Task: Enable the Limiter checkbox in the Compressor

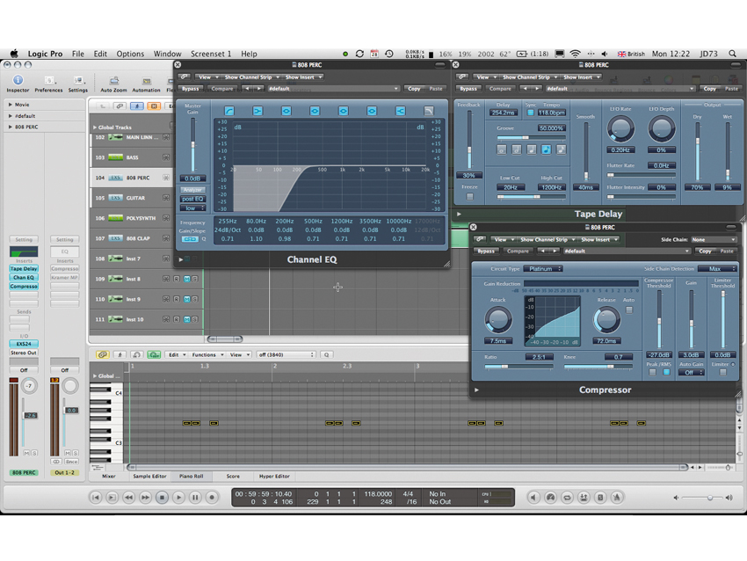Action: point(722,372)
